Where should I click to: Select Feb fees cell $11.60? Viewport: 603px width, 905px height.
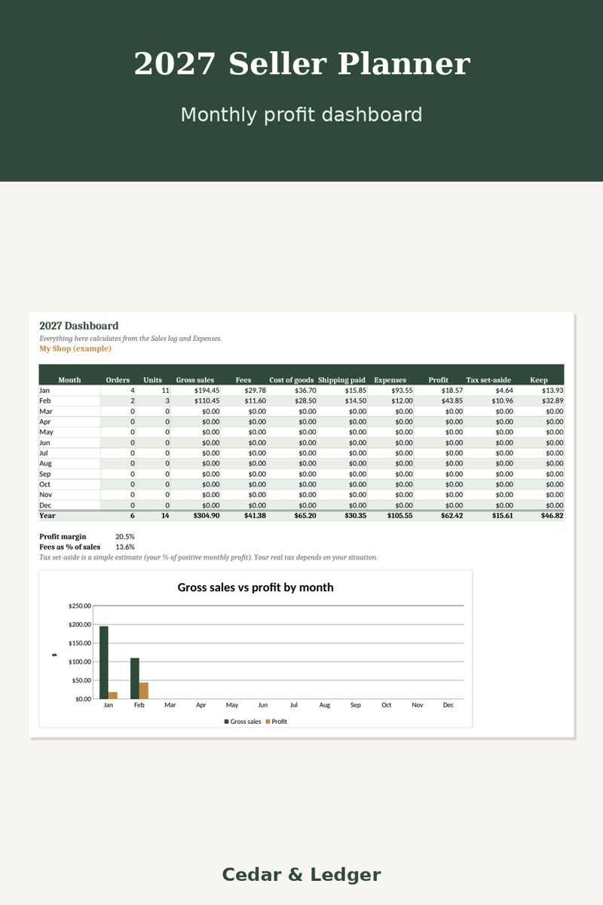(x=256, y=400)
